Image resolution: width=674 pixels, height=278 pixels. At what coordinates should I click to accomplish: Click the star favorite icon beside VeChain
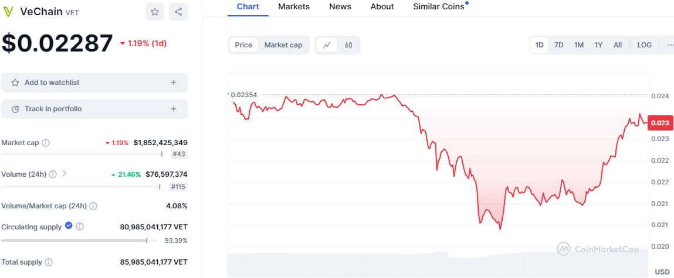(155, 12)
